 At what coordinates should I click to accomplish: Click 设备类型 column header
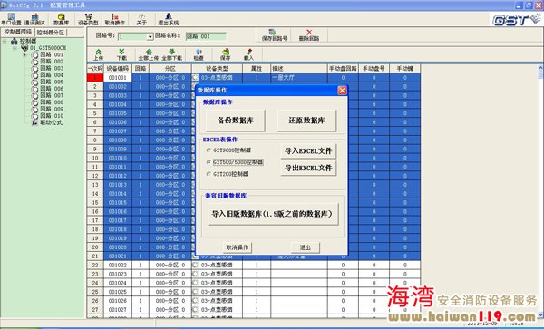pos(217,69)
